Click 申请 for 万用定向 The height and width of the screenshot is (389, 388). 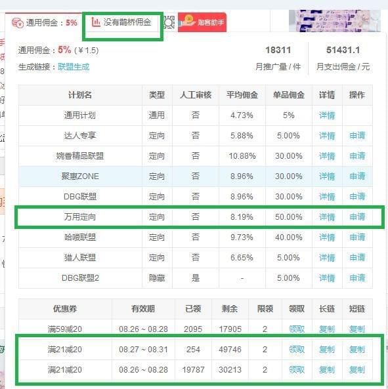[357, 217]
